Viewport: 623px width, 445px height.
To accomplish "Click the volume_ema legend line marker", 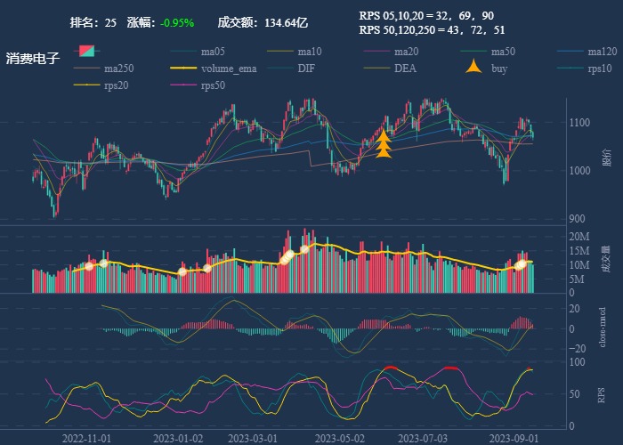I will pyautogui.click(x=183, y=69).
